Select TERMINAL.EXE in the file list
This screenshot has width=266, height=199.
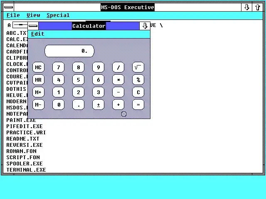(26, 170)
